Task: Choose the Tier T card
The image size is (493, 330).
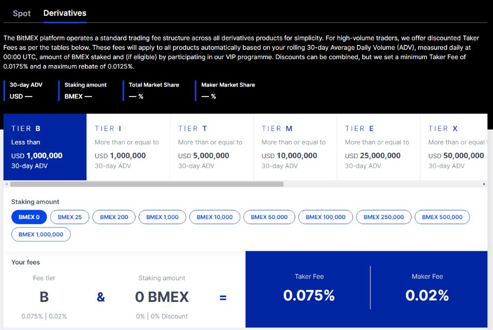Action: click(211, 147)
